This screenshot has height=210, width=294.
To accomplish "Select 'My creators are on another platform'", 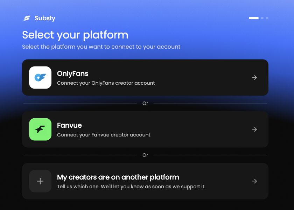I will tap(118, 177).
